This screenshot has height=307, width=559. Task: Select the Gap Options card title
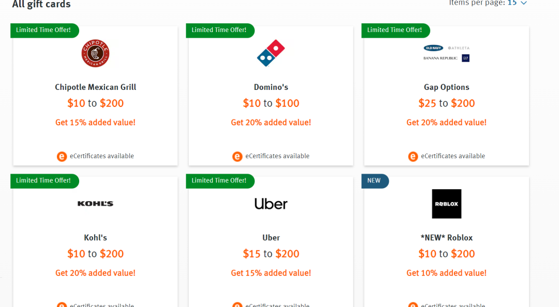tap(446, 87)
